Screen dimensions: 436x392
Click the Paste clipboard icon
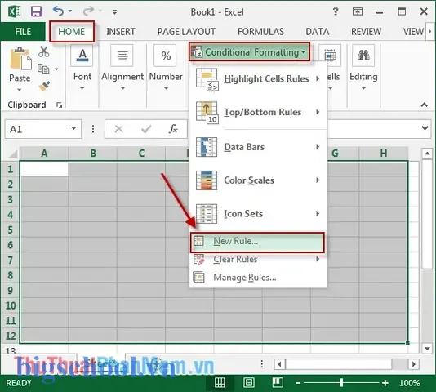[20, 59]
